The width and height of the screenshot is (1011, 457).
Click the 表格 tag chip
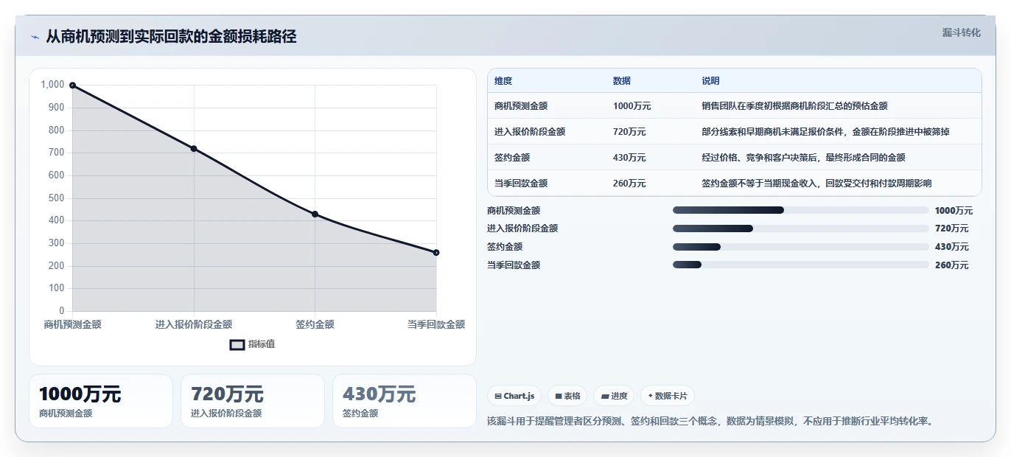point(567,396)
